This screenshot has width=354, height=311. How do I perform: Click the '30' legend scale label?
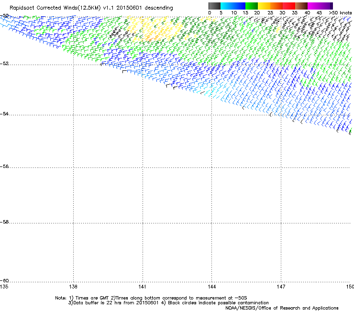point(282,13)
